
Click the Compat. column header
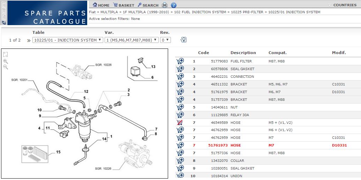tap(277, 53)
